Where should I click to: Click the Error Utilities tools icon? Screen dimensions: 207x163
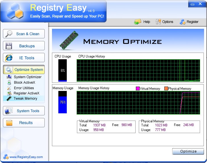click(9, 88)
